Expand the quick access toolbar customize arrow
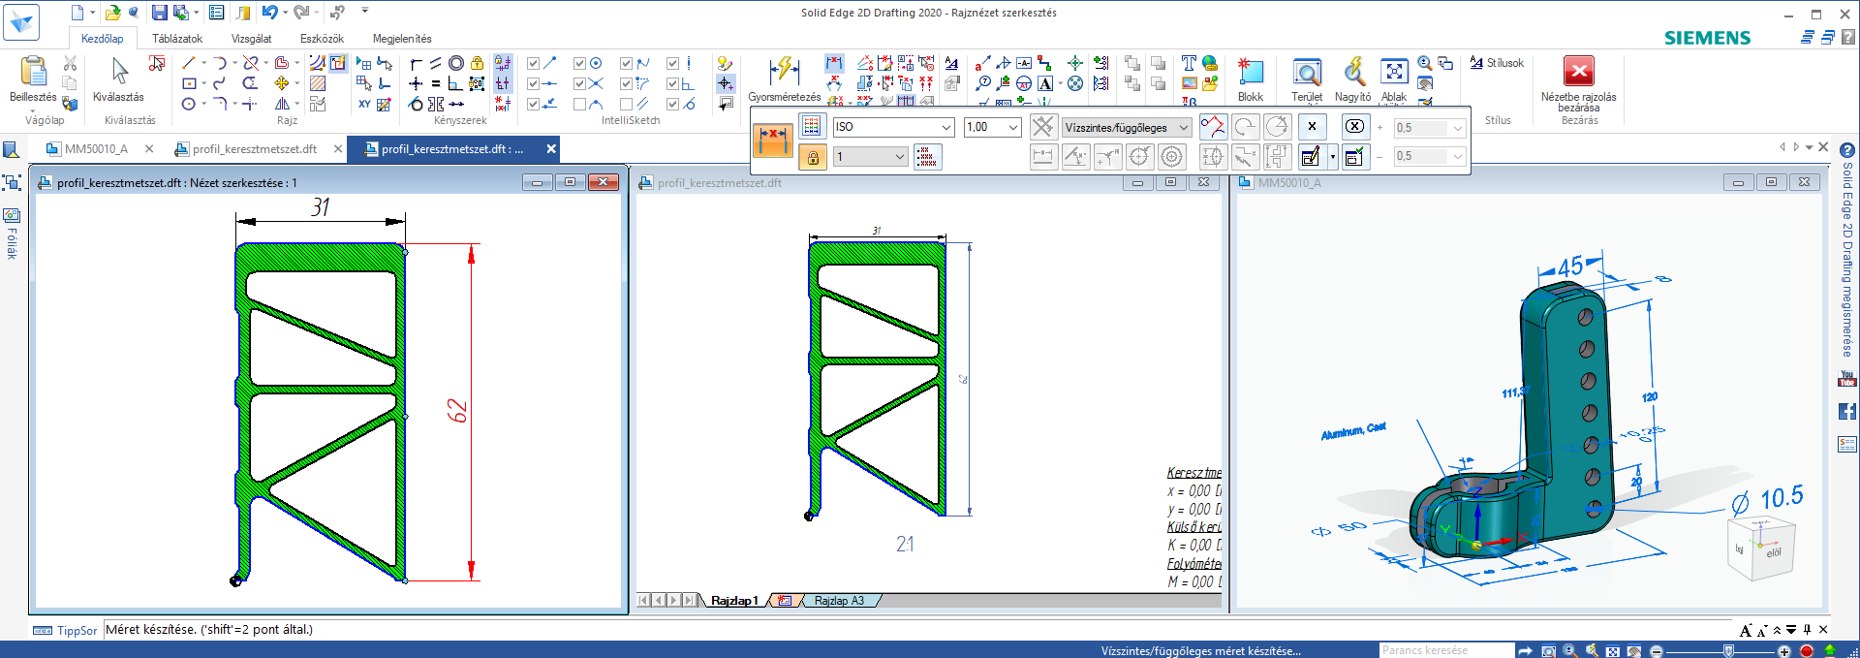This screenshot has width=1860, height=658. point(365,12)
